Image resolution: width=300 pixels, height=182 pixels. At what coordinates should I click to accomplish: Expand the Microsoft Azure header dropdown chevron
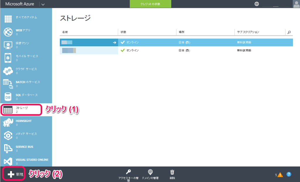point(43,4)
